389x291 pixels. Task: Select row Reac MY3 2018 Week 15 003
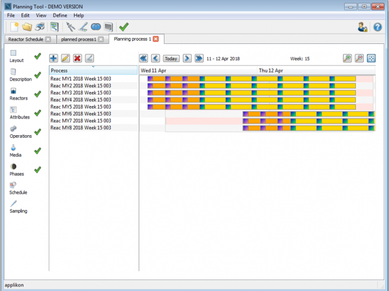coord(93,92)
